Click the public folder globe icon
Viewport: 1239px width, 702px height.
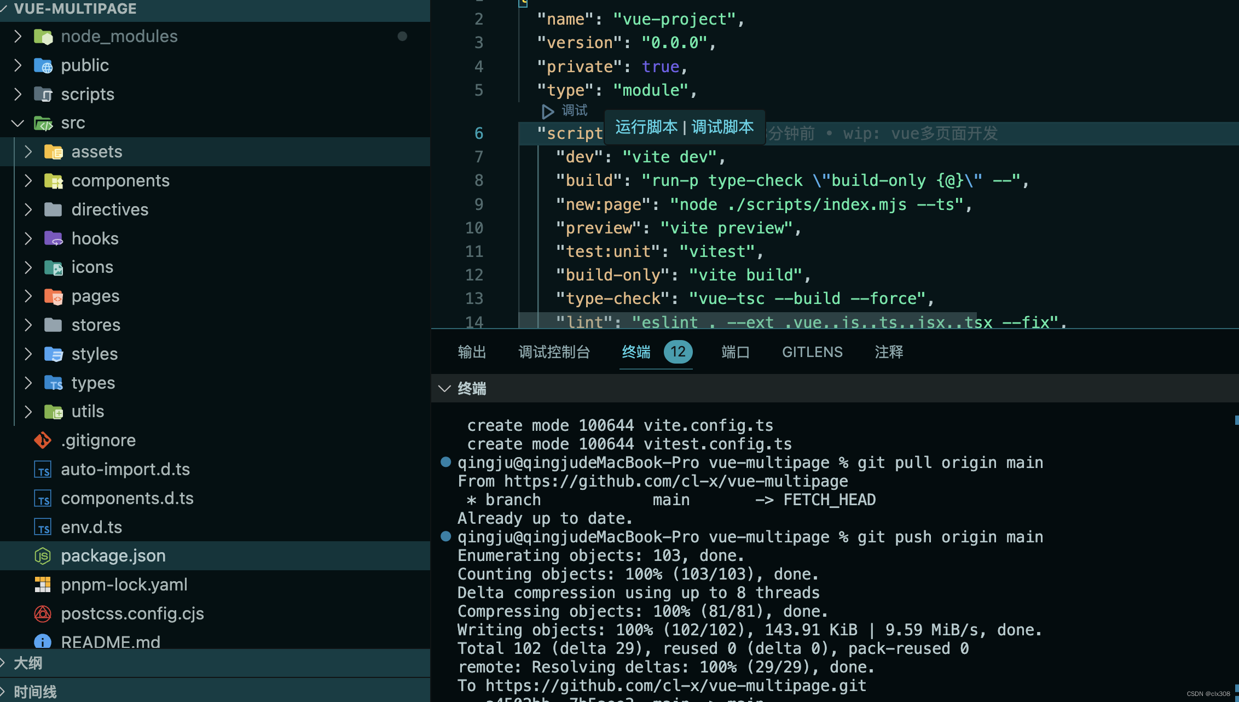point(43,66)
